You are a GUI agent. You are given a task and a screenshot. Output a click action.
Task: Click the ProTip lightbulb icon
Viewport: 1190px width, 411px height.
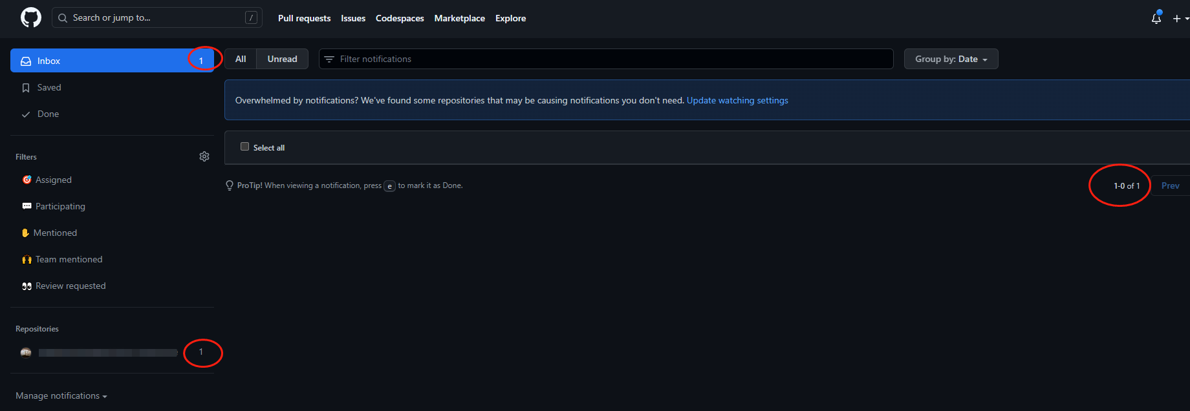(230, 185)
